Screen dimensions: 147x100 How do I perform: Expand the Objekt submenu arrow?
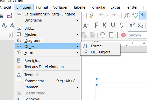tap(77, 47)
